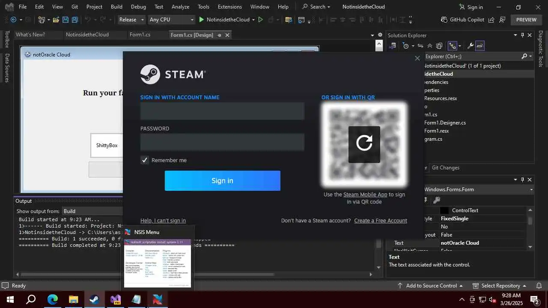Open Help, I can't sign in link

163,221
